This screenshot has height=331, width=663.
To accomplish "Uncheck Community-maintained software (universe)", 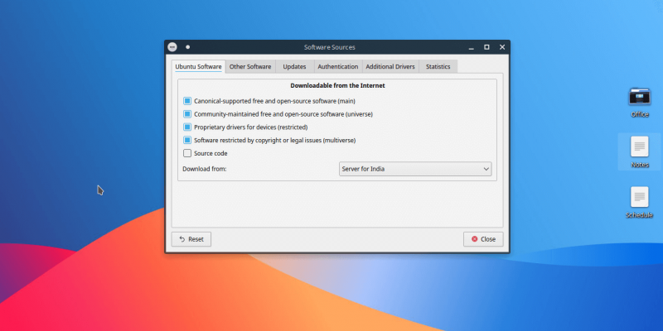I will [187, 114].
